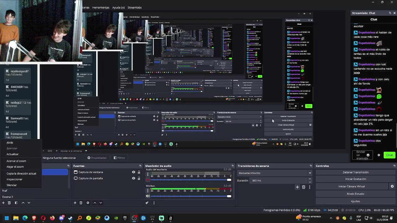Viewport: 397px width, 223px height.
Task: Open Windows Start menu
Action: pyautogui.click(x=7, y=218)
